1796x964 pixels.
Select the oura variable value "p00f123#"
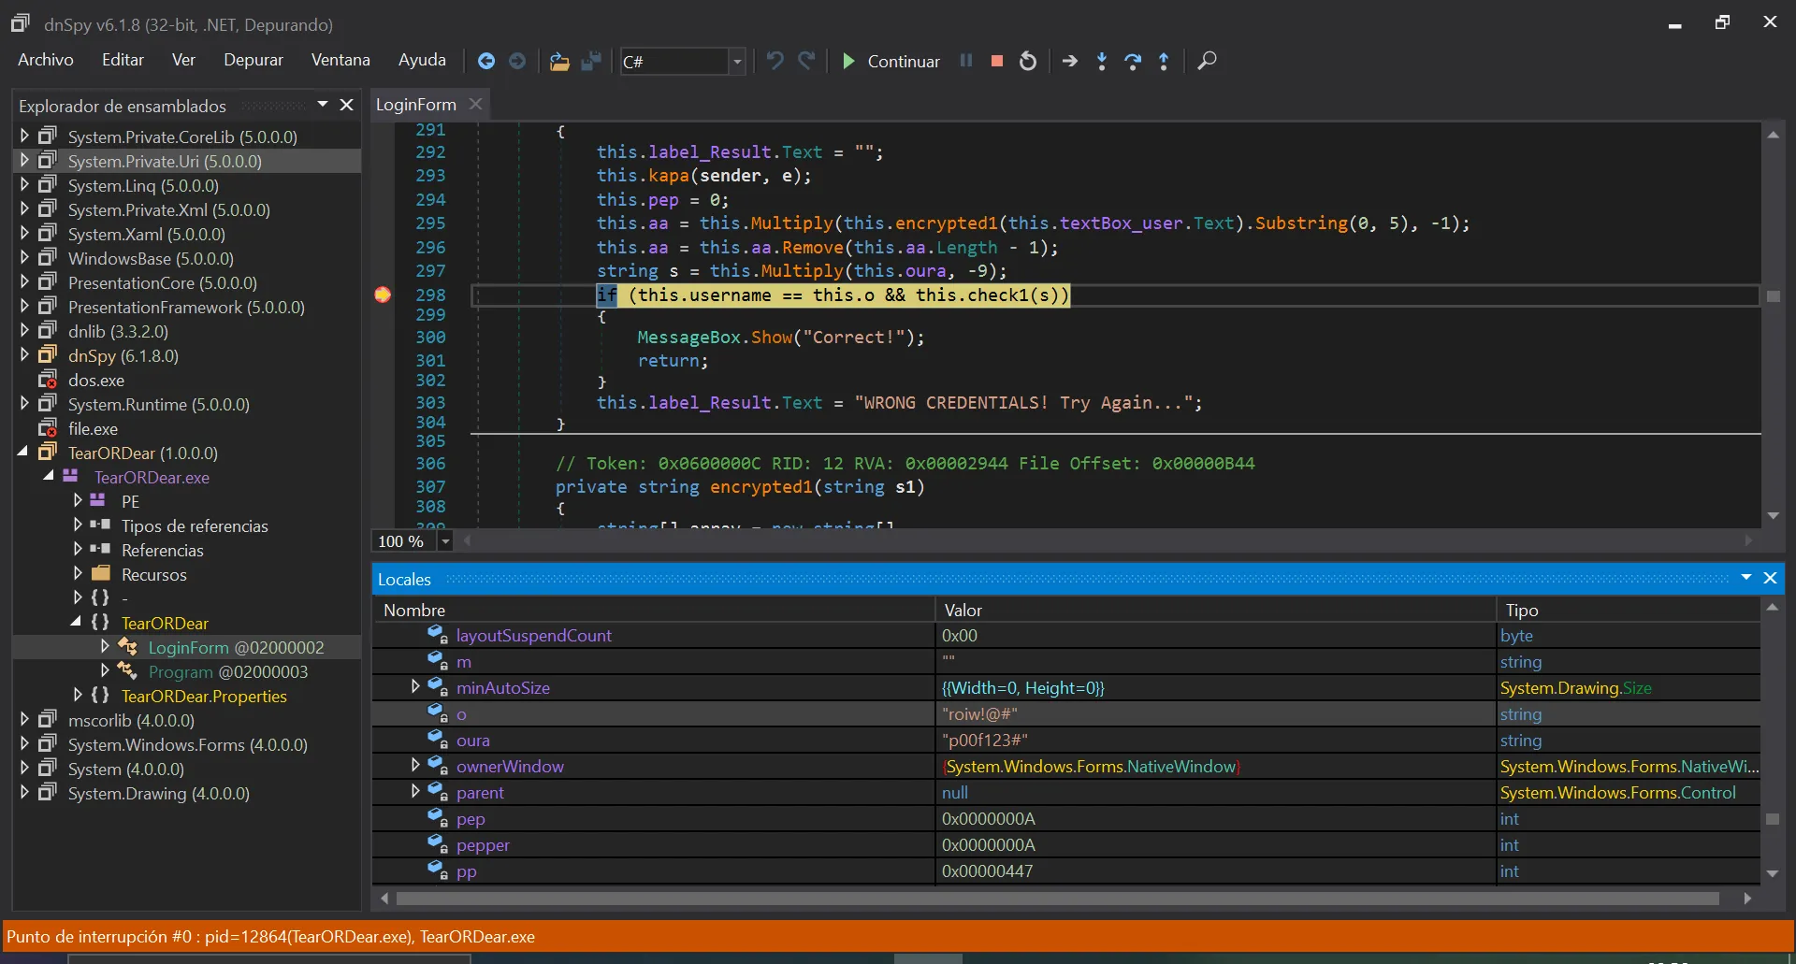point(985,741)
